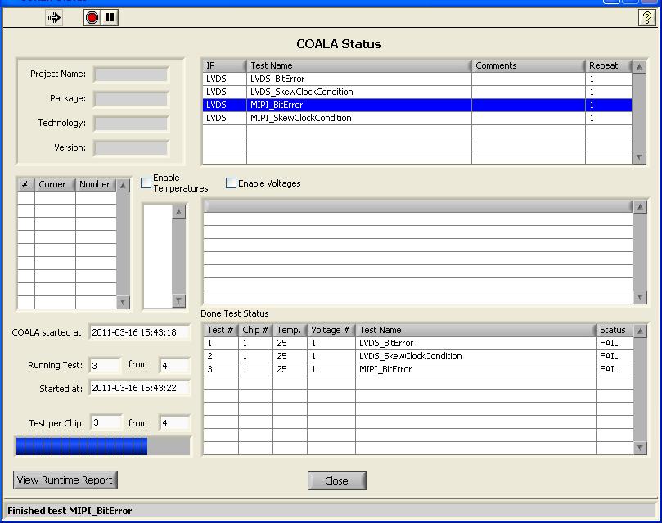The height and width of the screenshot is (523, 662).
Task: Click the Technology field
Action: coord(131,124)
